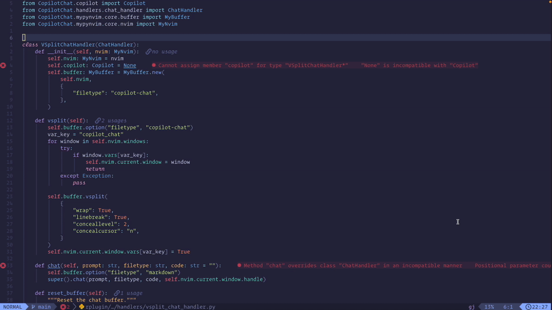Screen dimensions: 552x310
Task: Click the 'def vsplit(self):' definition
Action: coord(62,121)
